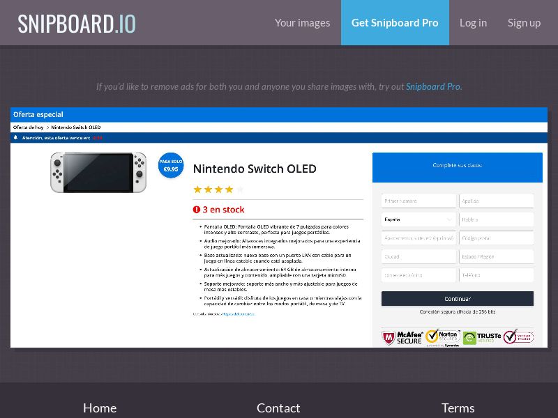The image size is (558, 418).
Task: Select the 'Get Snipboard Pro' tab
Action: [395, 23]
